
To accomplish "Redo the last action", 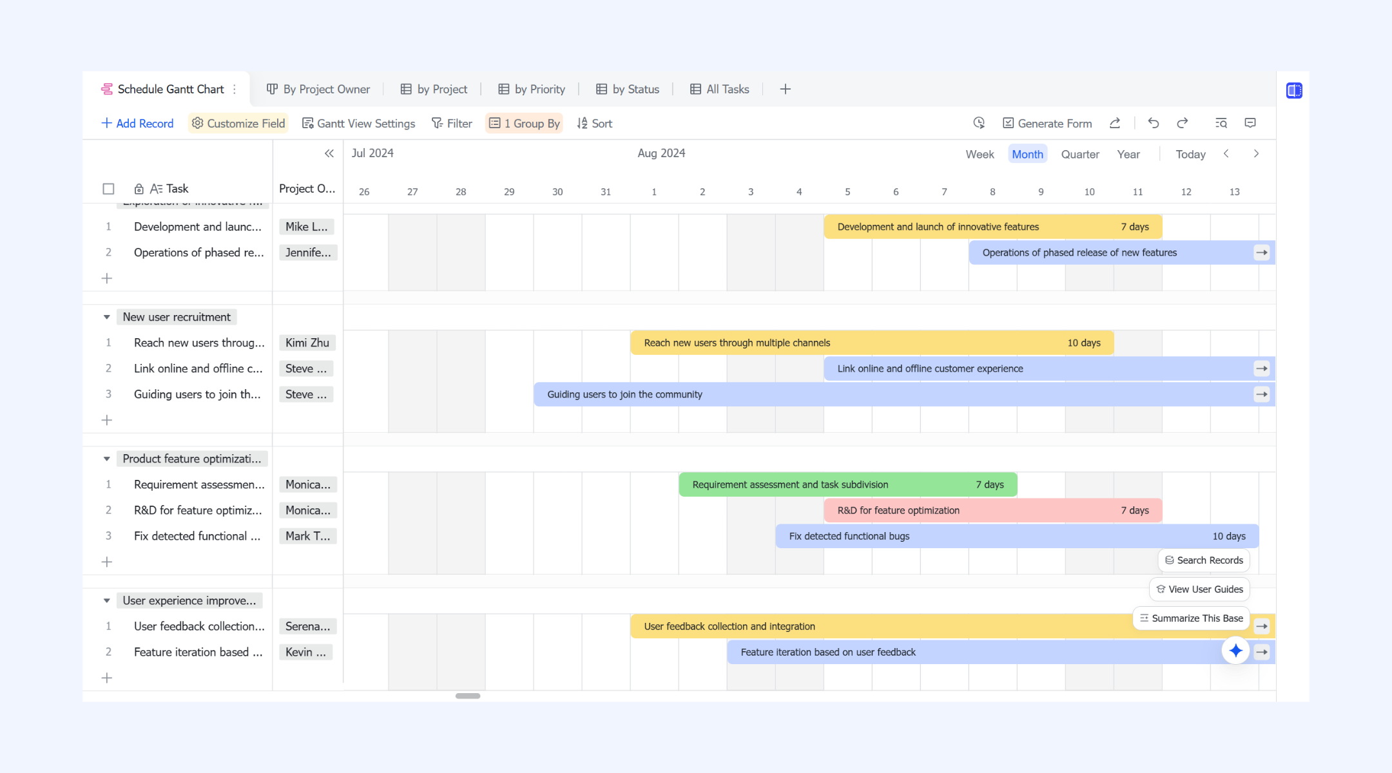I will click(x=1183, y=123).
